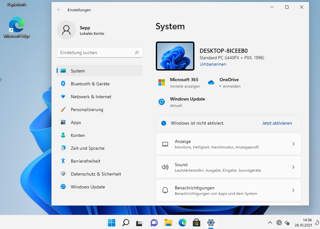Viewport: 320px width, 229px height.
Task: Open File Explorer from the taskbar
Action: click(168, 223)
